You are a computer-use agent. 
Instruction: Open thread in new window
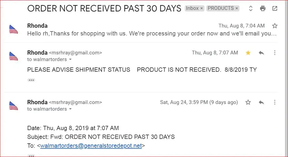tap(275, 9)
